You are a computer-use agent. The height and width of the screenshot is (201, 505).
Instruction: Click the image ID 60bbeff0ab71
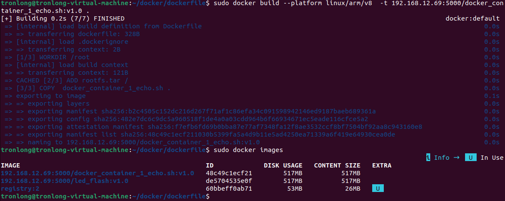229,189
